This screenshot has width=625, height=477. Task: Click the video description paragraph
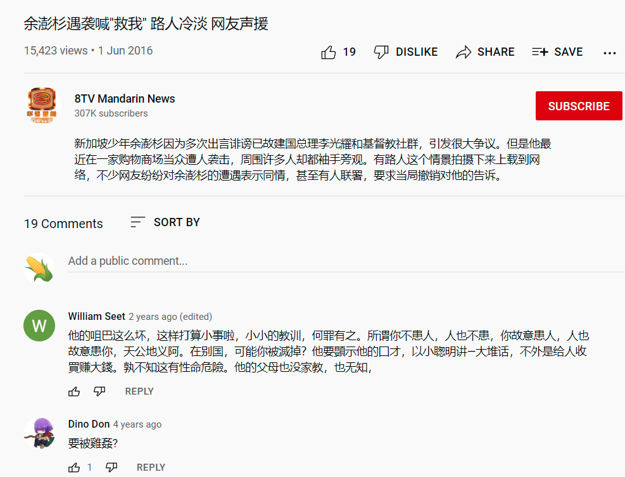(x=313, y=160)
